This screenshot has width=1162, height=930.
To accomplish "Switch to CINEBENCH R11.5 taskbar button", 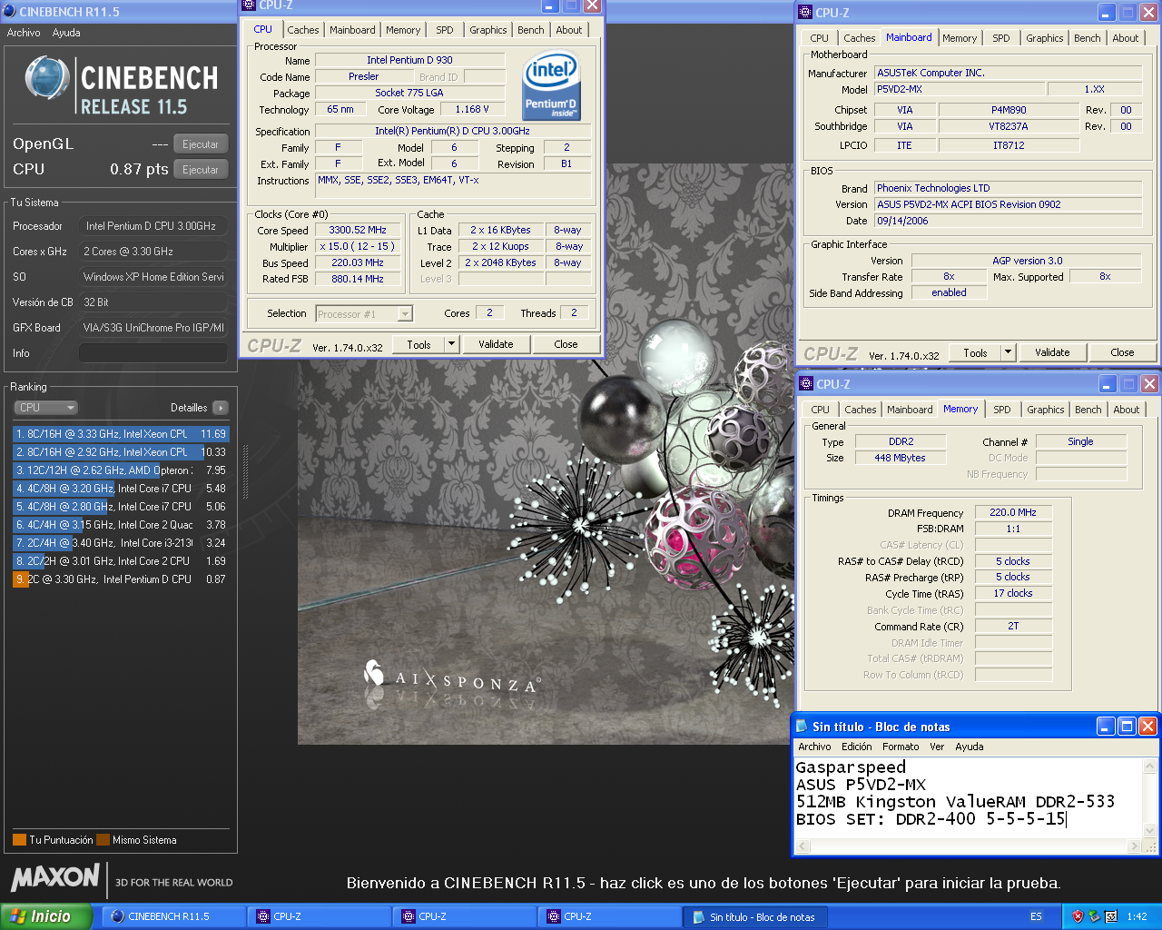I will pyautogui.click(x=173, y=916).
